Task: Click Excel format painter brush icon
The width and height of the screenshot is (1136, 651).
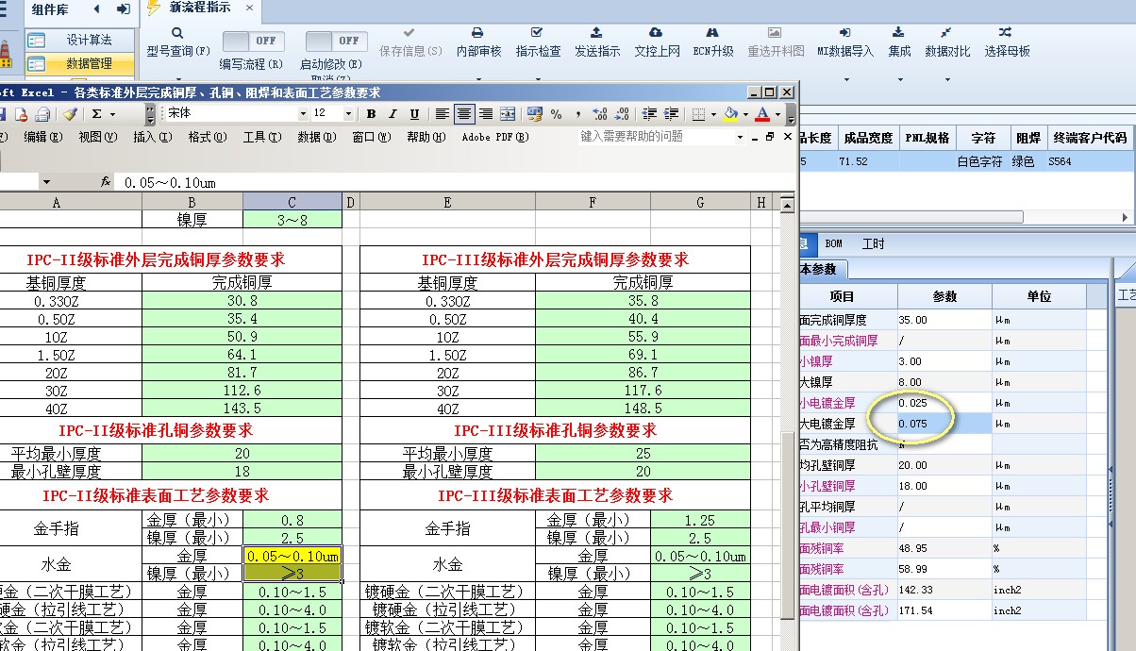Action: point(69,114)
